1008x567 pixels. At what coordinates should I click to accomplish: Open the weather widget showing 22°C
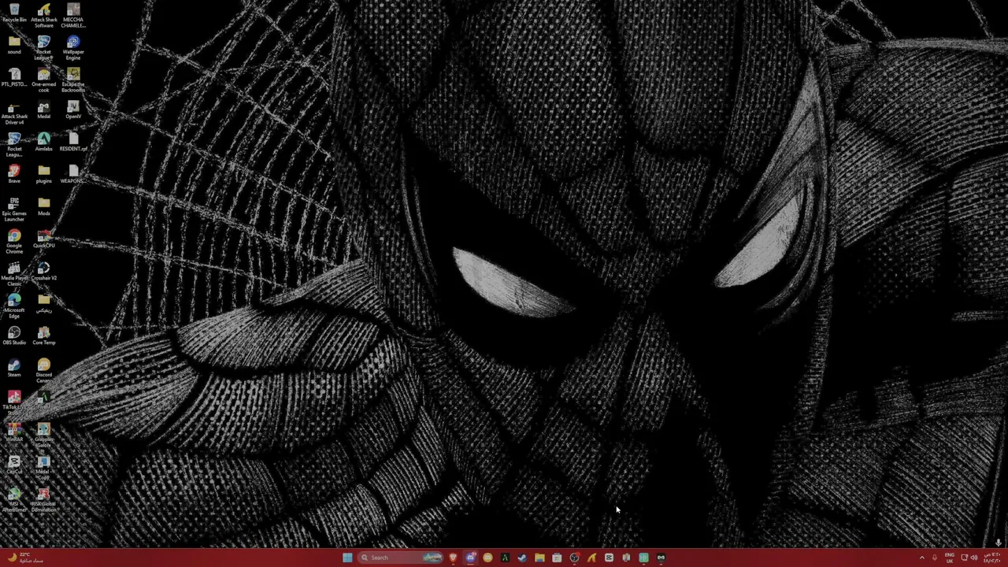click(x=25, y=558)
